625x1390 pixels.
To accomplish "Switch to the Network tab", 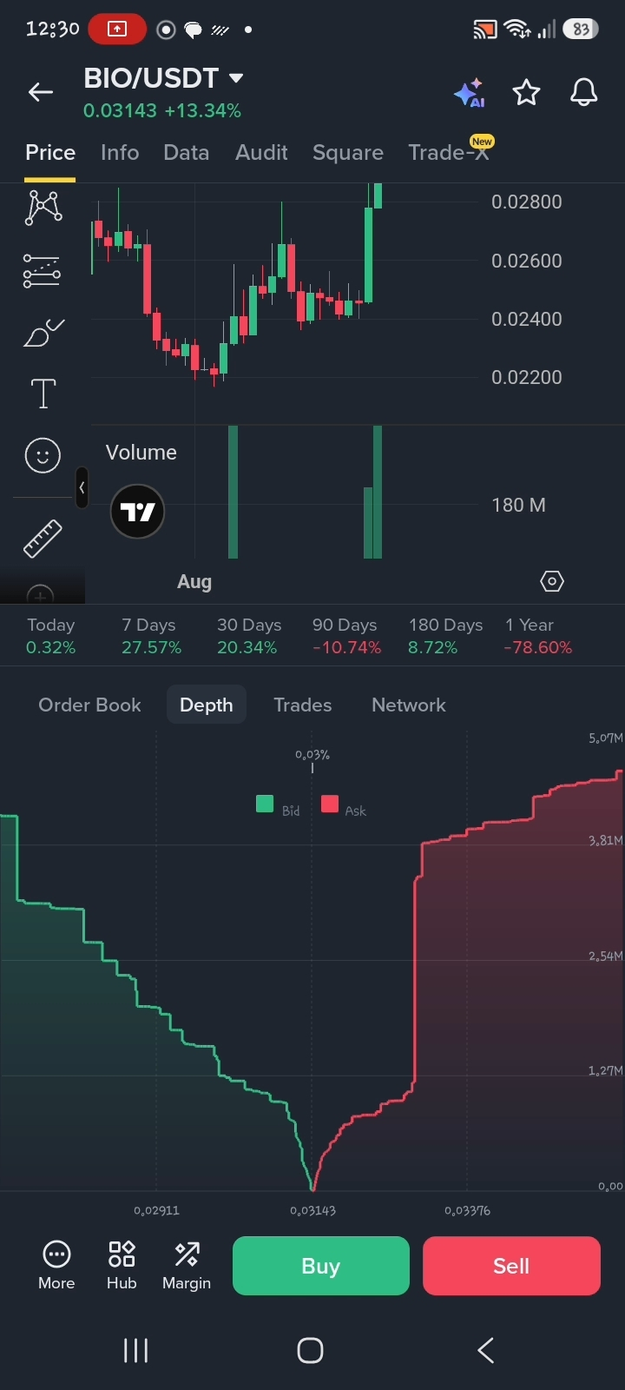I will click(x=409, y=705).
